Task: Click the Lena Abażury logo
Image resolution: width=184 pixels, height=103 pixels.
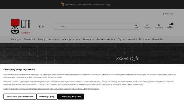Action: click(x=21, y=27)
